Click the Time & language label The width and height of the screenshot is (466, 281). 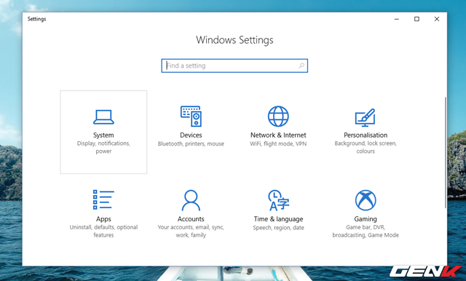(278, 219)
